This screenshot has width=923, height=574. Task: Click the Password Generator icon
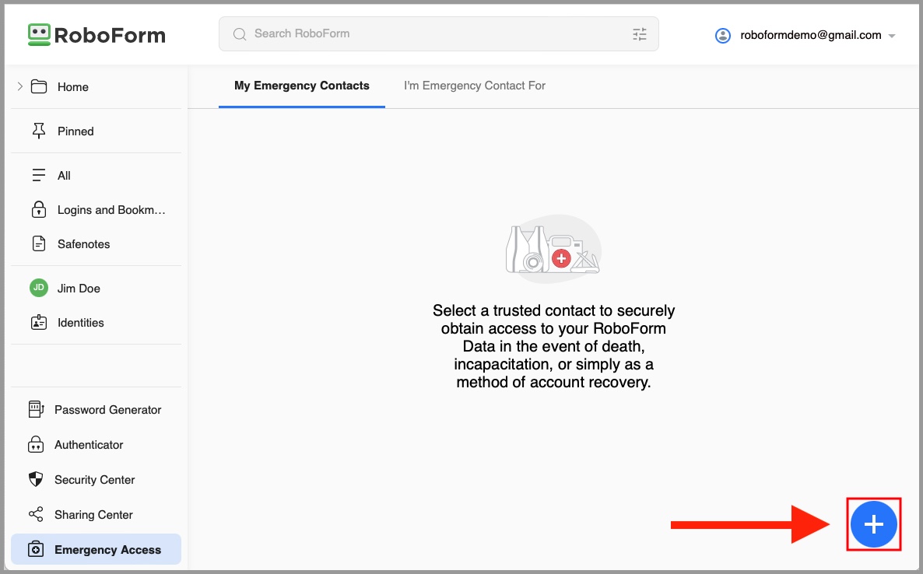36,409
